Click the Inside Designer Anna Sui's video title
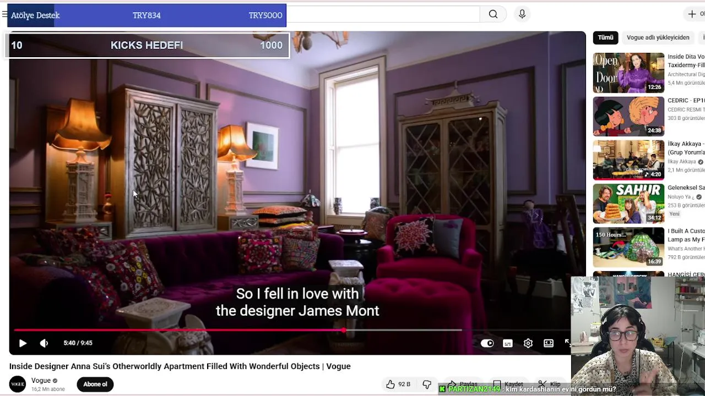 point(180,366)
